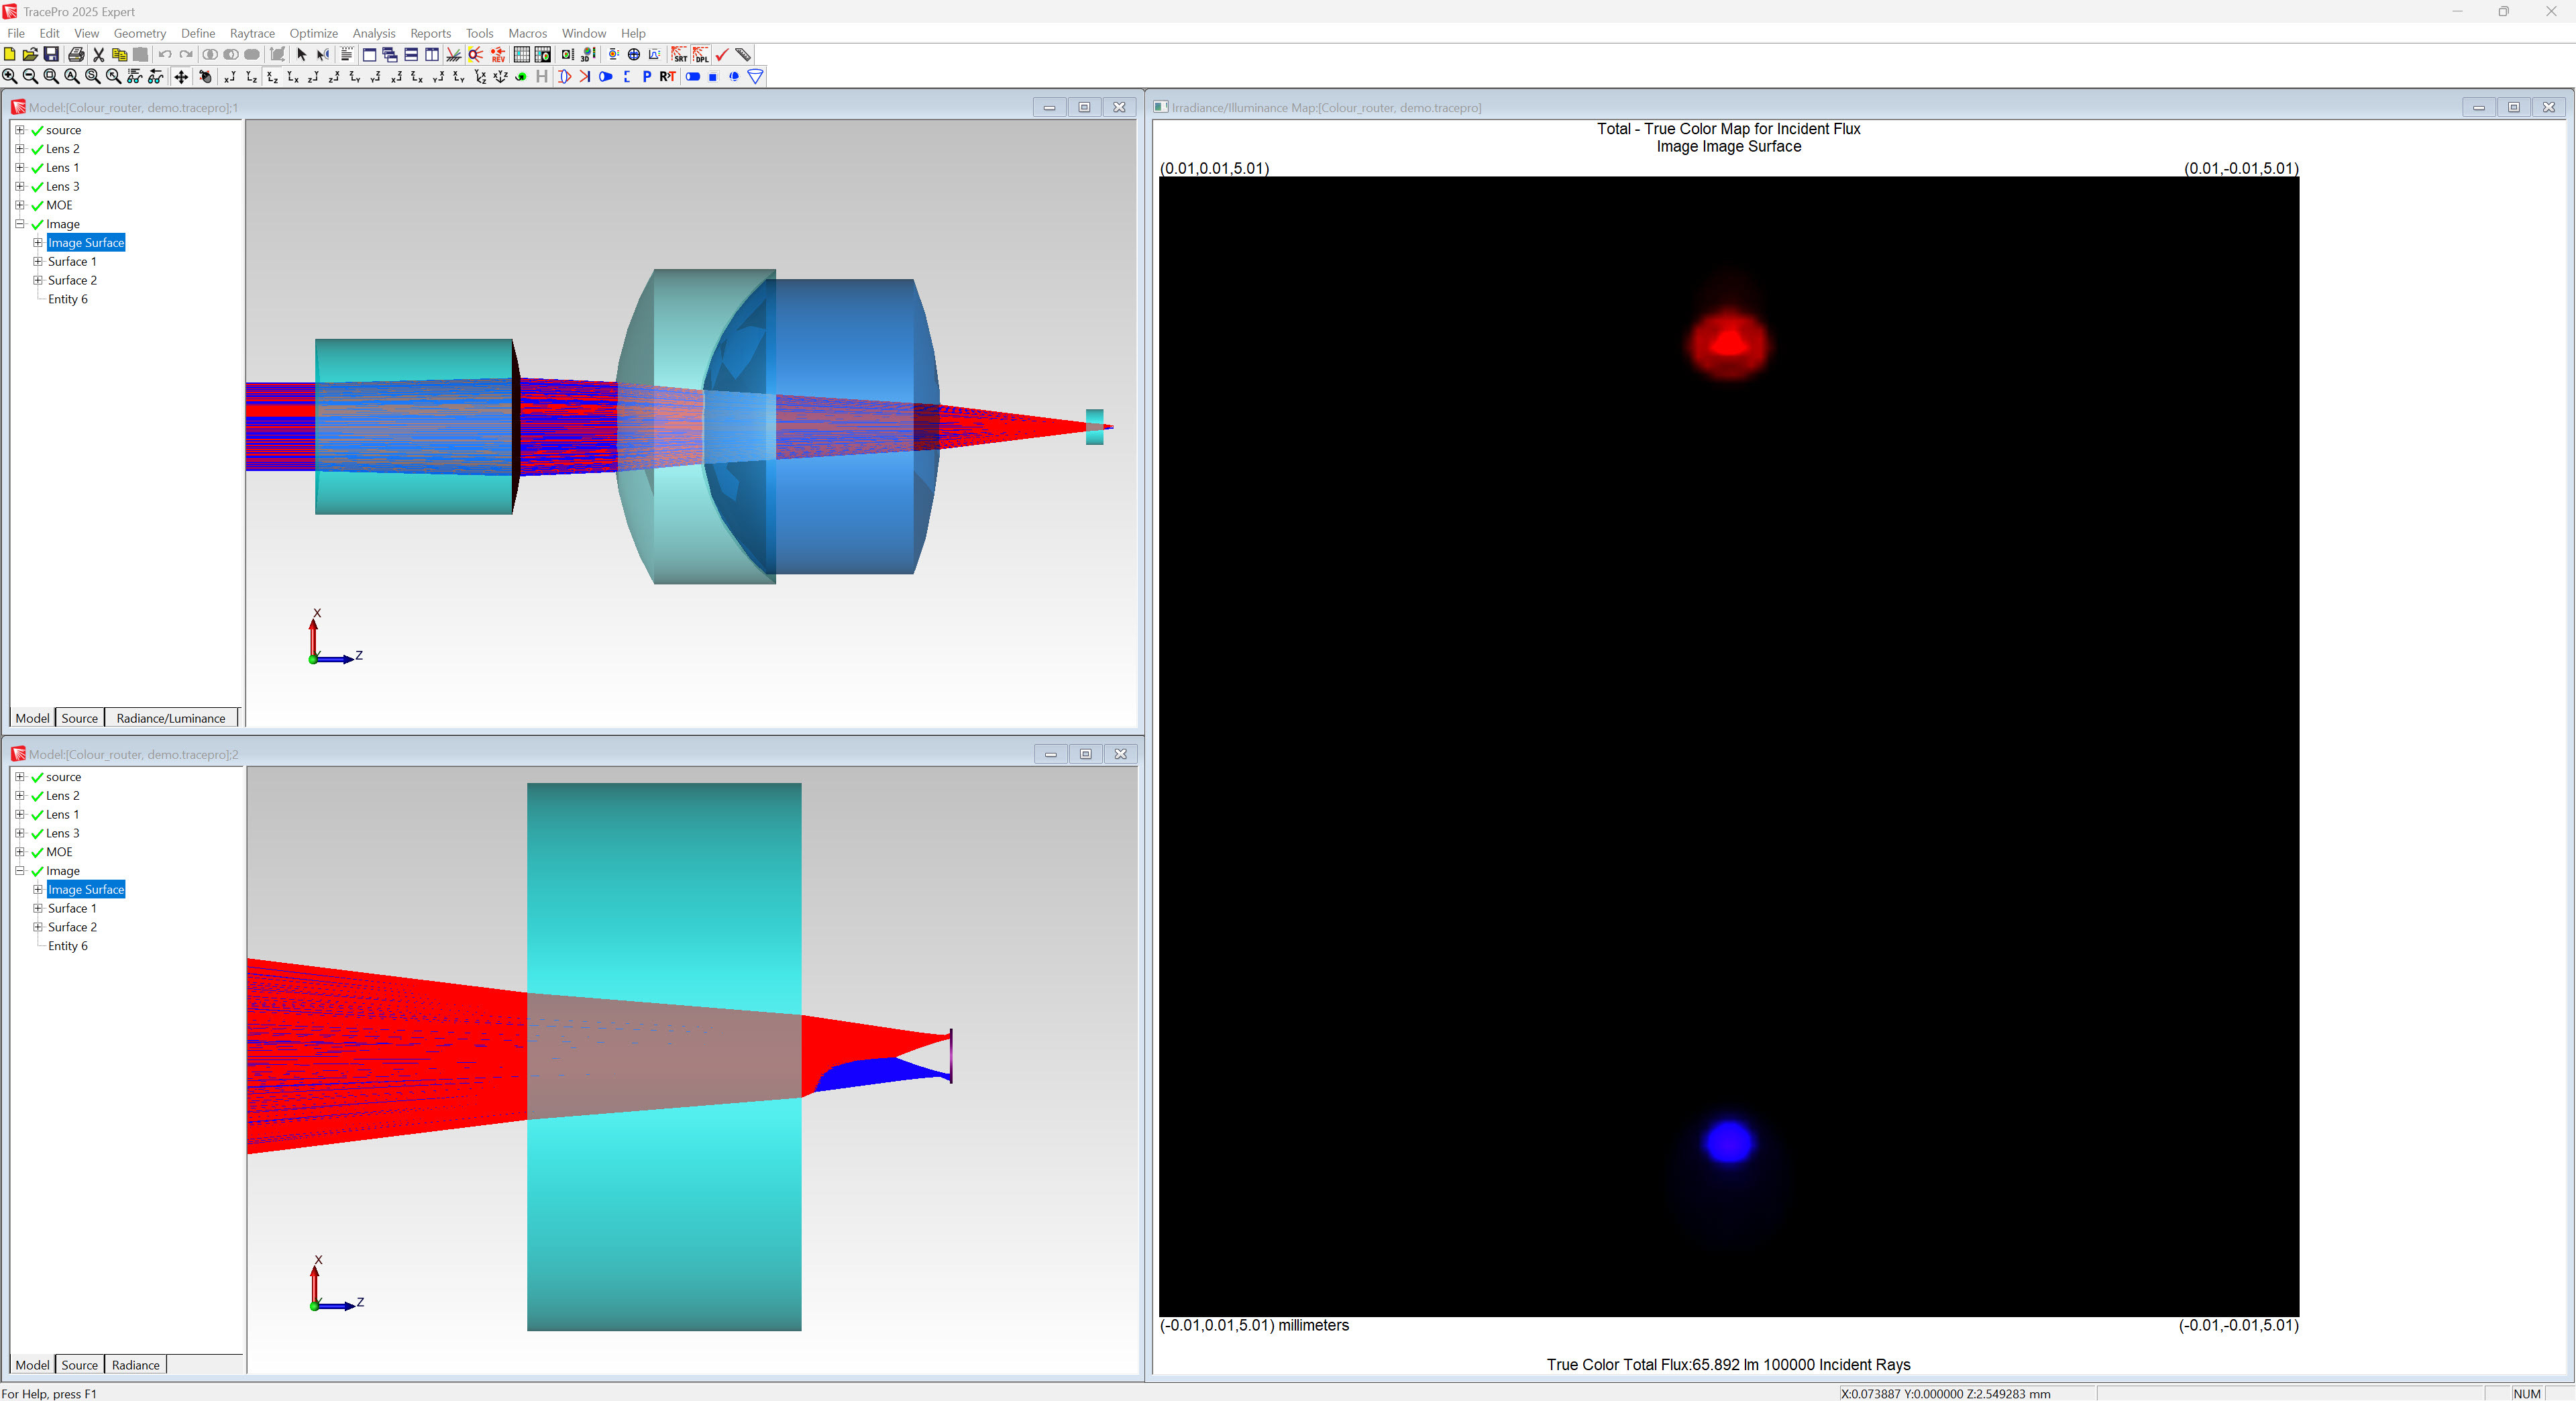2576x1401 pixels.
Task: Collapse the Image node
Action: pyautogui.click(x=20, y=224)
